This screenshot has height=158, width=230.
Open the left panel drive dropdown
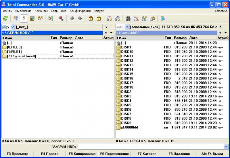coord(13,27)
